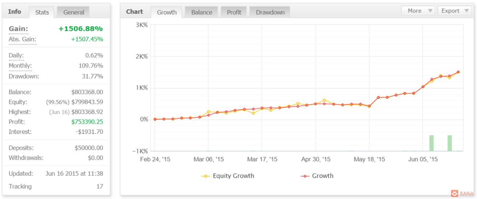Click the 109.76% monthly value
Viewport: 477px width, 199px height.
tap(91, 66)
